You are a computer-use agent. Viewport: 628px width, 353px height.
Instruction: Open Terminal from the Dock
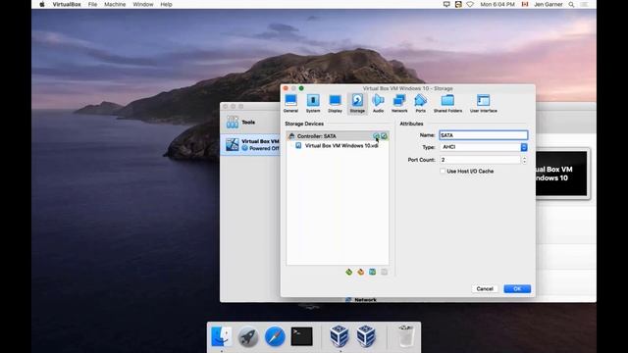pyautogui.click(x=301, y=336)
